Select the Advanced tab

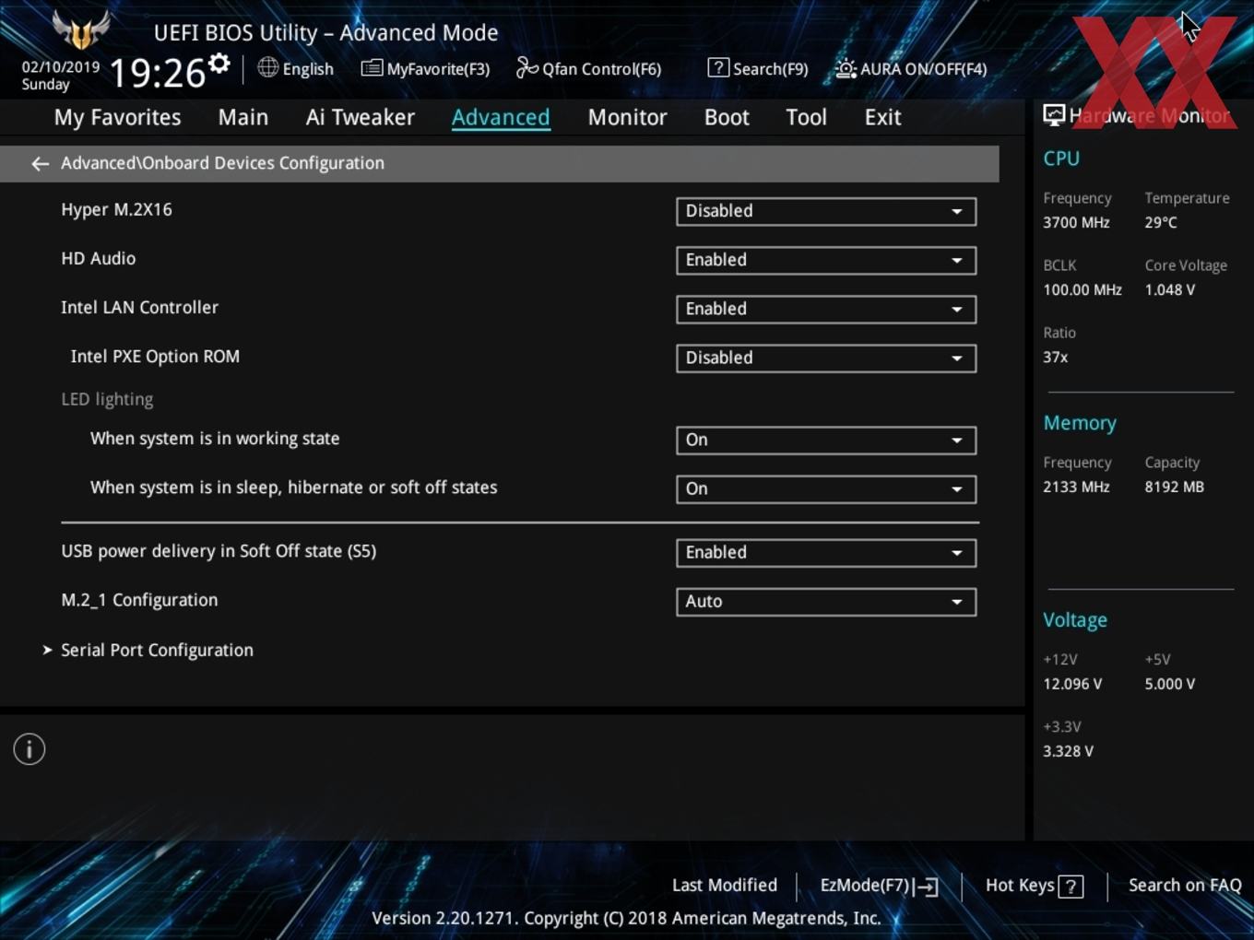pos(501,117)
